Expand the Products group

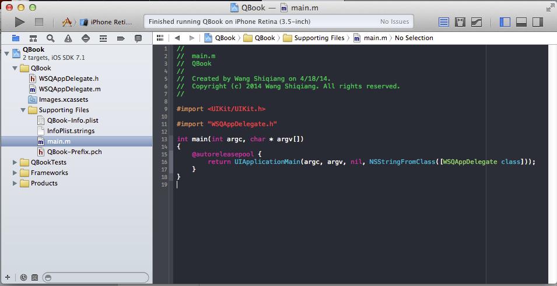point(15,183)
